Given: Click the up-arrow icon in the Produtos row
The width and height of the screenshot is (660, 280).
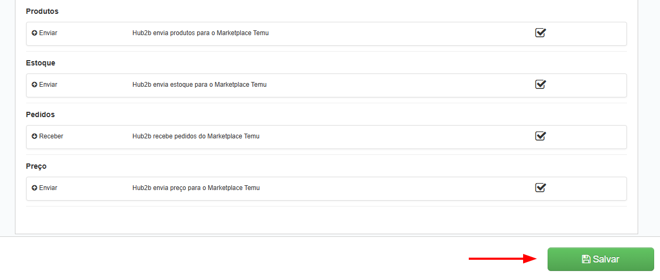Looking at the screenshot, I should (x=35, y=33).
